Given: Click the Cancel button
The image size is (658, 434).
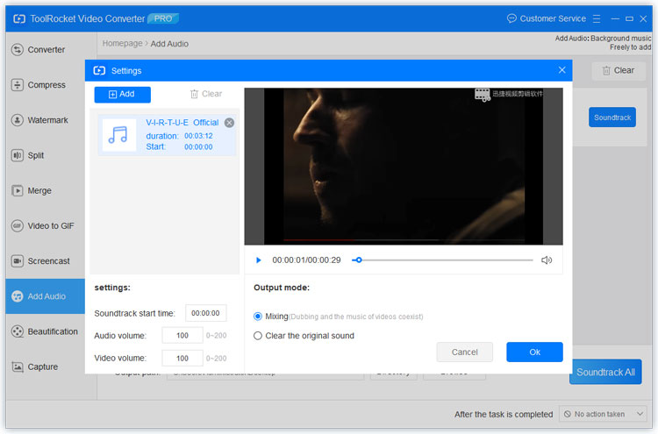Looking at the screenshot, I should click(464, 352).
